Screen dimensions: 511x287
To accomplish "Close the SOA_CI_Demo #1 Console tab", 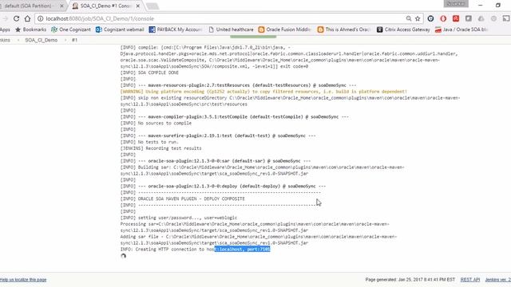I will tap(138, 6).
